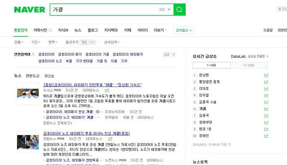Expand the 상세검색 dropdown
This screenshot has height=165, width=287.
point(112,42)
